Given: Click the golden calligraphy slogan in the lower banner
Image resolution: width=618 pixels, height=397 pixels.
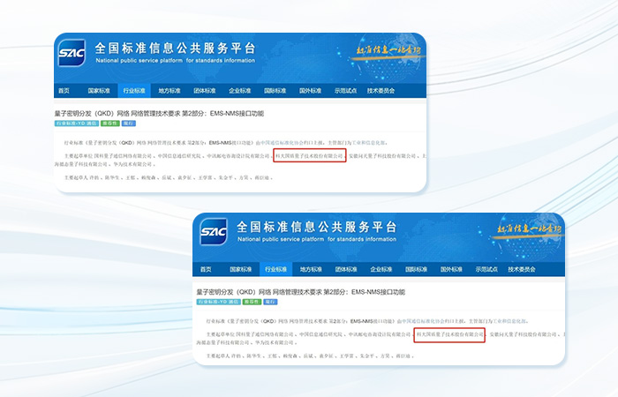Looking at the screenshot, I should (x=530, y=228).
